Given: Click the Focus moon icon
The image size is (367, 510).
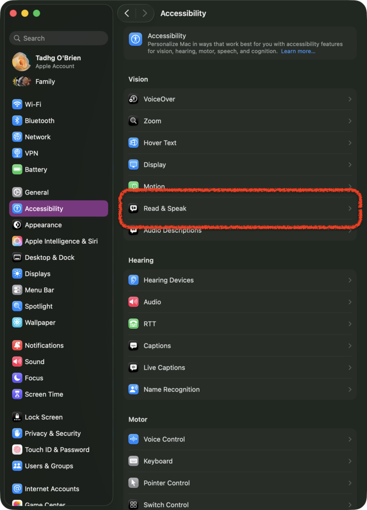Looking at the screenshot, I should click(17, 378).
